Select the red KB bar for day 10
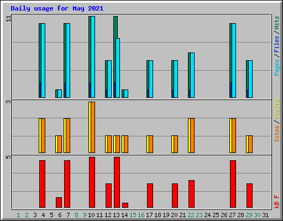 point(92,182)
